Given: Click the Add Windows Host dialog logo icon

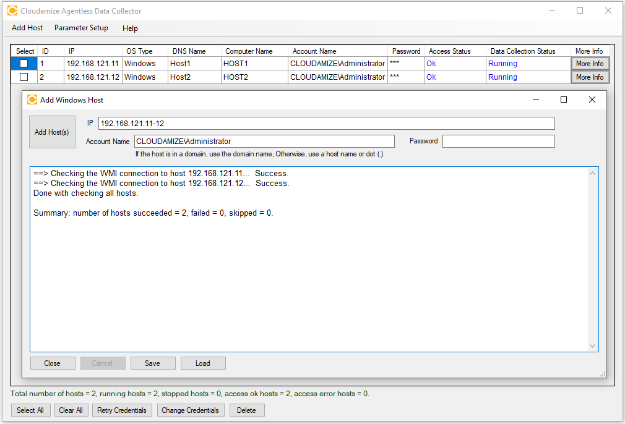Looking at the screenshot, I should pyautogui.click(x=32, y=100).
